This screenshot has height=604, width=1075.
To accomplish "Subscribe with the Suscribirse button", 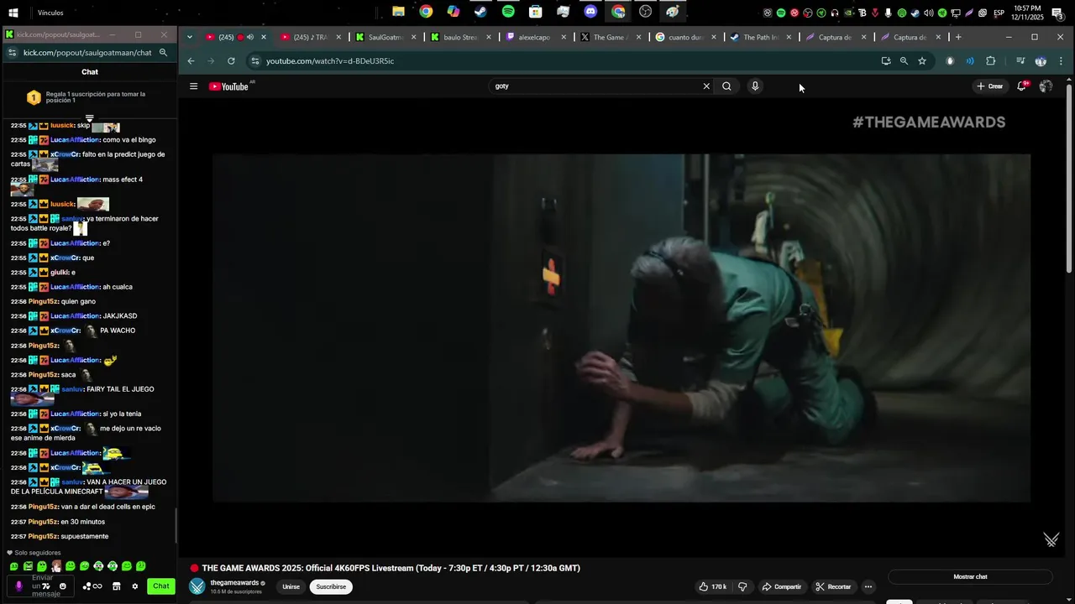I will tap(331, 586).
